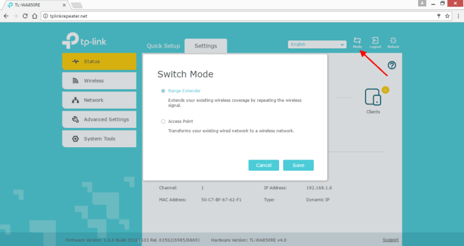Close the TL-WA850RE browser tab

pos(64,5)
